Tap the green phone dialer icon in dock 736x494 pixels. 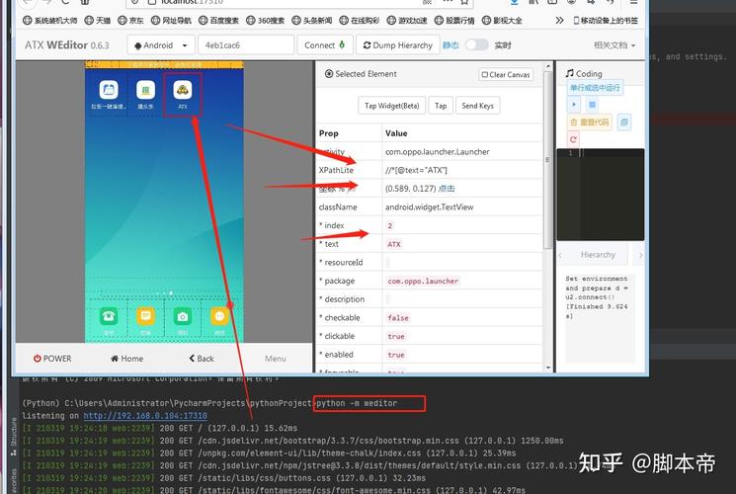click(109, 316)
